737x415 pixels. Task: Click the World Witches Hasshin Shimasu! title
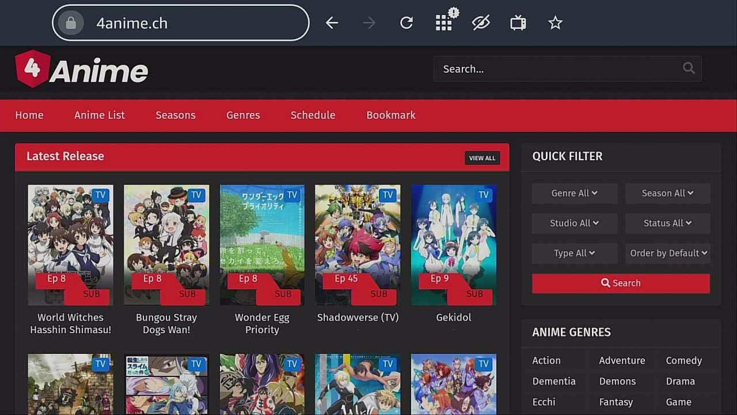71,324
